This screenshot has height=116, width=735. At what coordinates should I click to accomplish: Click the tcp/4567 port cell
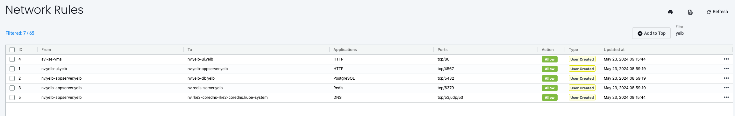pos(446,69)
